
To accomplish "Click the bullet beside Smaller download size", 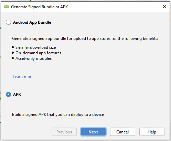I will click(13, 47).
